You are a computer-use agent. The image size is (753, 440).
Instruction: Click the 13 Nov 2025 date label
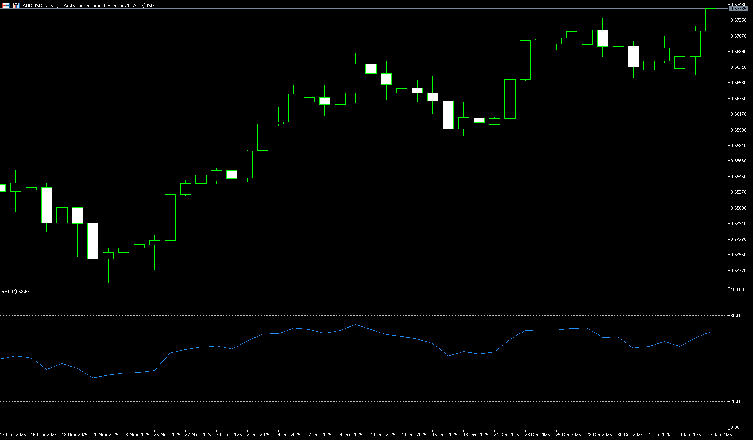click(x=13, y=434)
